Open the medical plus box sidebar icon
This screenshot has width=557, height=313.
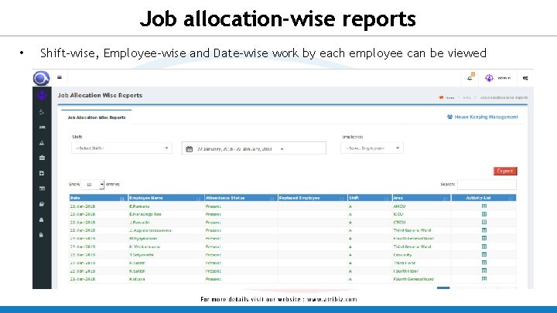pyautogui.click(x=42, y=173)
